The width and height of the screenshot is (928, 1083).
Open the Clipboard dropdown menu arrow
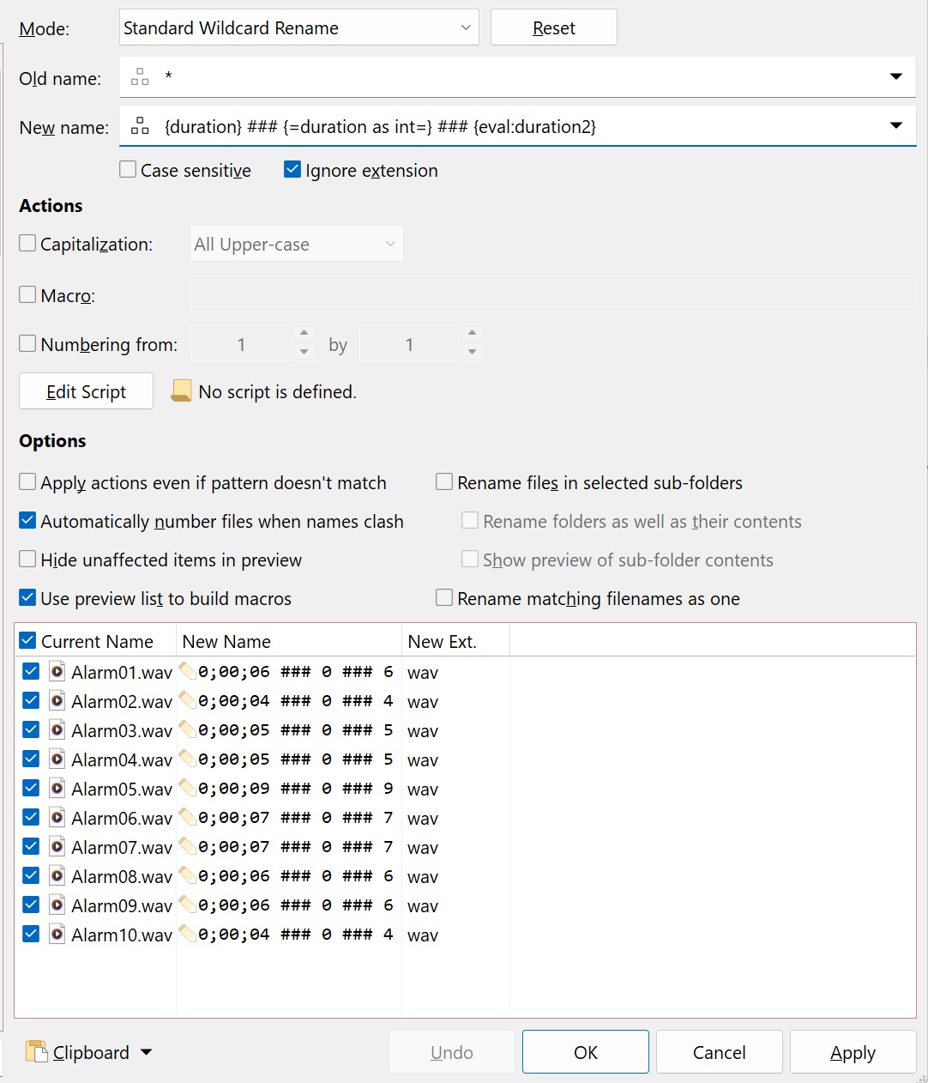tap(146, 1052)
